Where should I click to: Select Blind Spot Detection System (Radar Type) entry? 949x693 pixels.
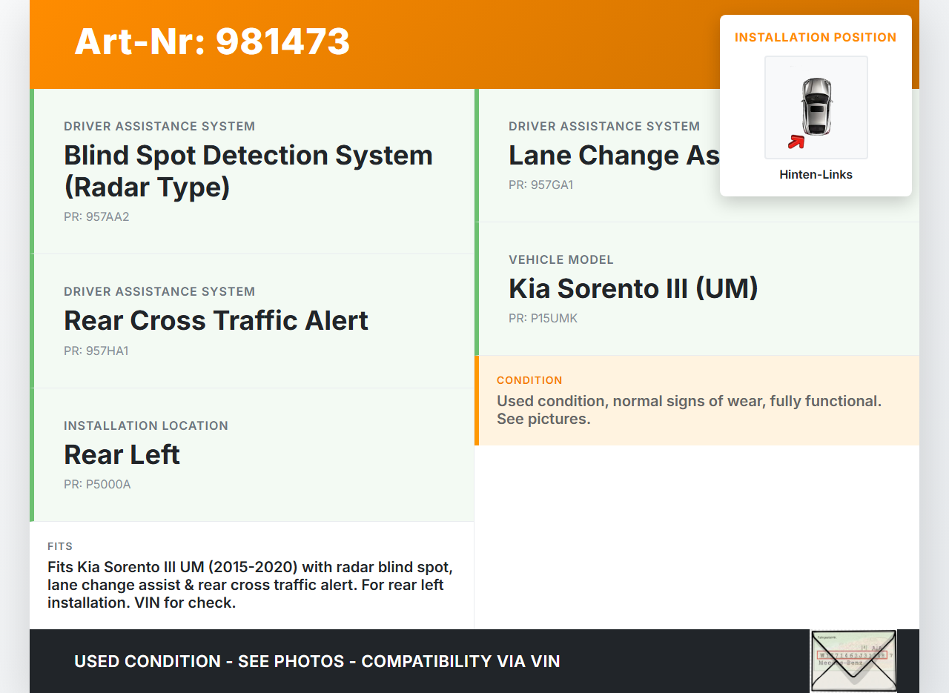248,170
